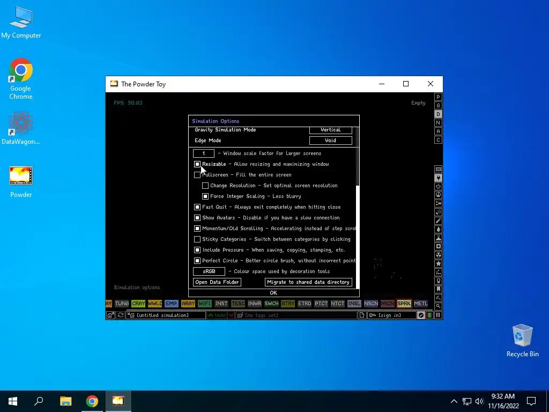Click the Vote up button
Image resolution: width=549 pixels, height=412 pixels.
(217, 315)
